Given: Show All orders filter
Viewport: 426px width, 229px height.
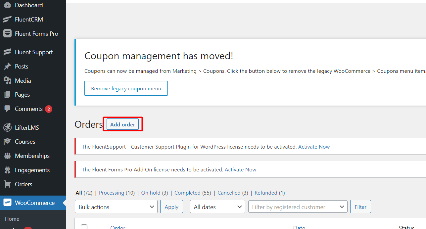Looking at the screenshot, I should [x=79, y=193].
